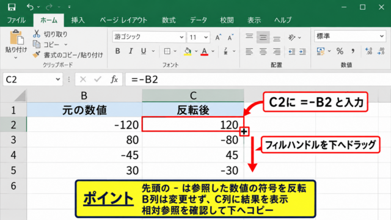Image resolution: width=391 pixels, height=220 pixels.
Task: Toggle middle align icon
Action: [x=263, y=37]
